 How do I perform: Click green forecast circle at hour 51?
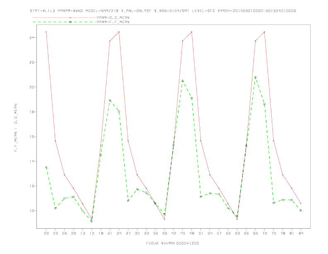[x=201, y=197]
